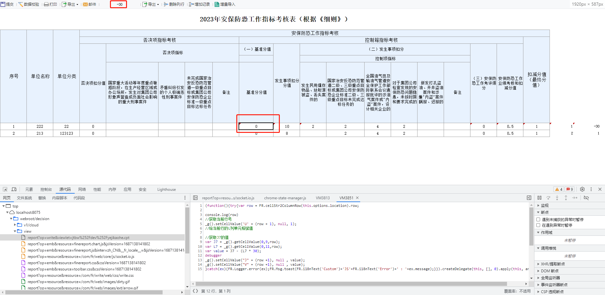This screenshot has width=605, height=295.
Task: Switch to 代码段 snippets tab
Action: pos(79,198)
